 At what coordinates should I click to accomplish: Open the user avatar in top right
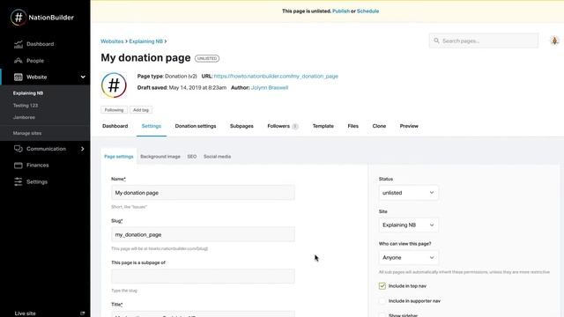(x=554, y=41)
